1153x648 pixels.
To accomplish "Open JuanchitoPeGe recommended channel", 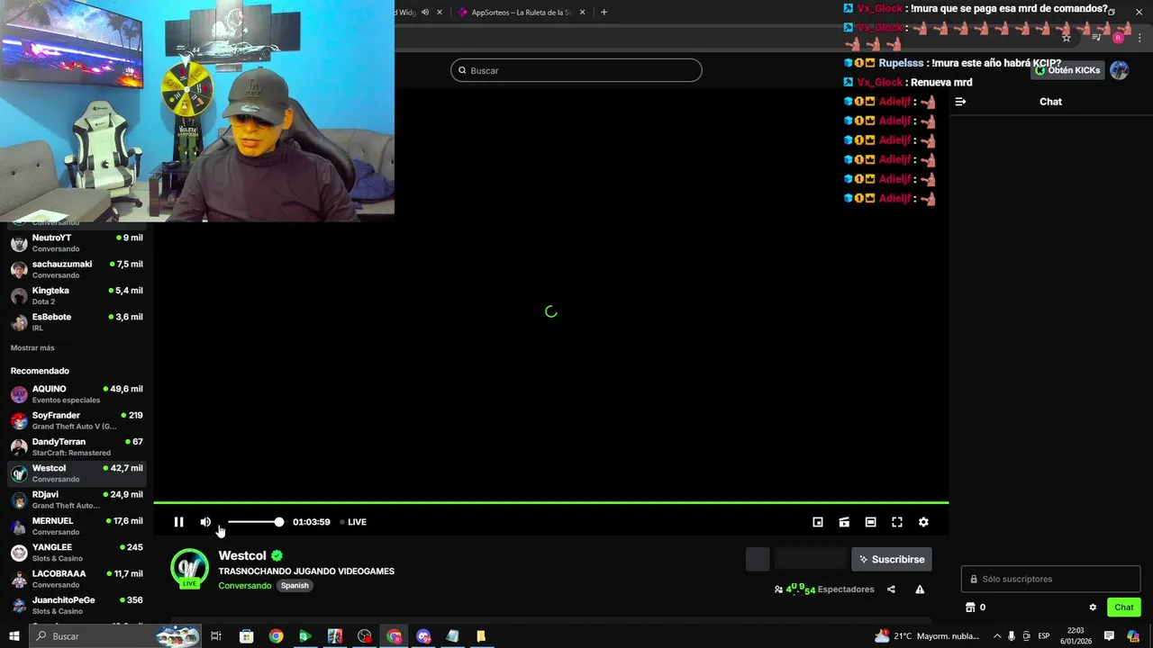I will [77, 605].
